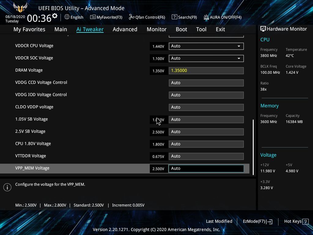Click the English language button

(x=77, y=17)
